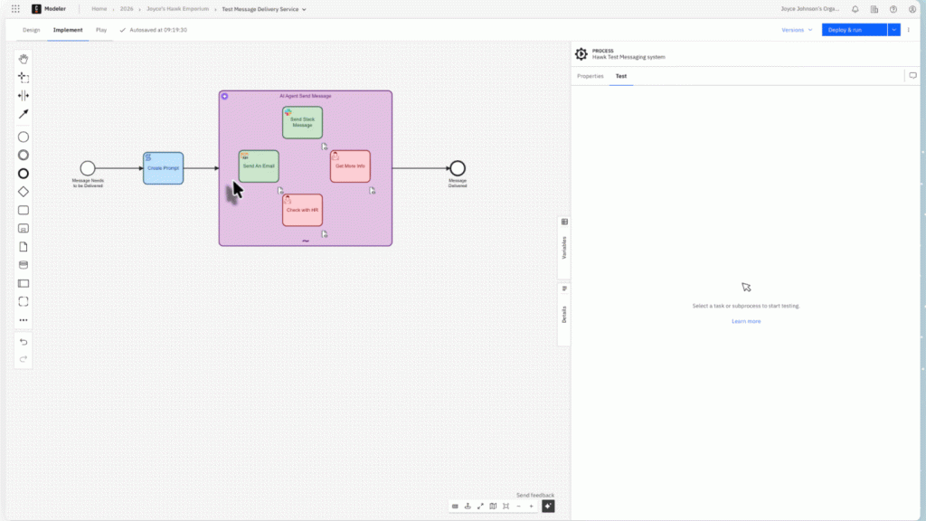Activate the Lasso selection tool
Viewport: 926px width, 521px height.
(24, 78)
